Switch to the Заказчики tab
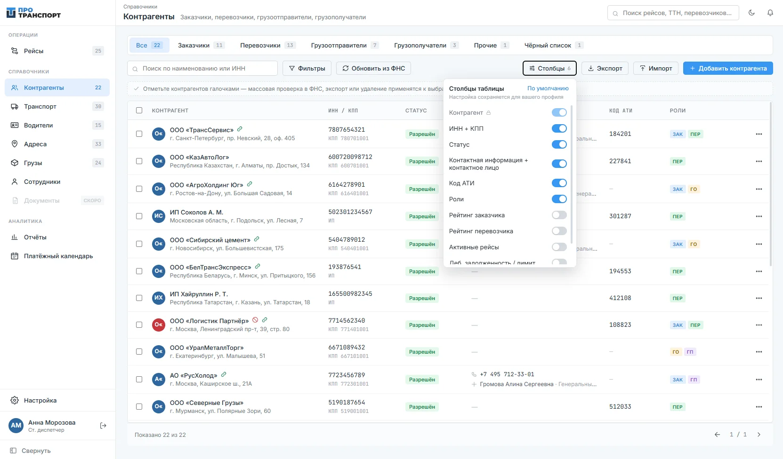The height and width of the screenshot is (459, 783). (x=201, y=45)
